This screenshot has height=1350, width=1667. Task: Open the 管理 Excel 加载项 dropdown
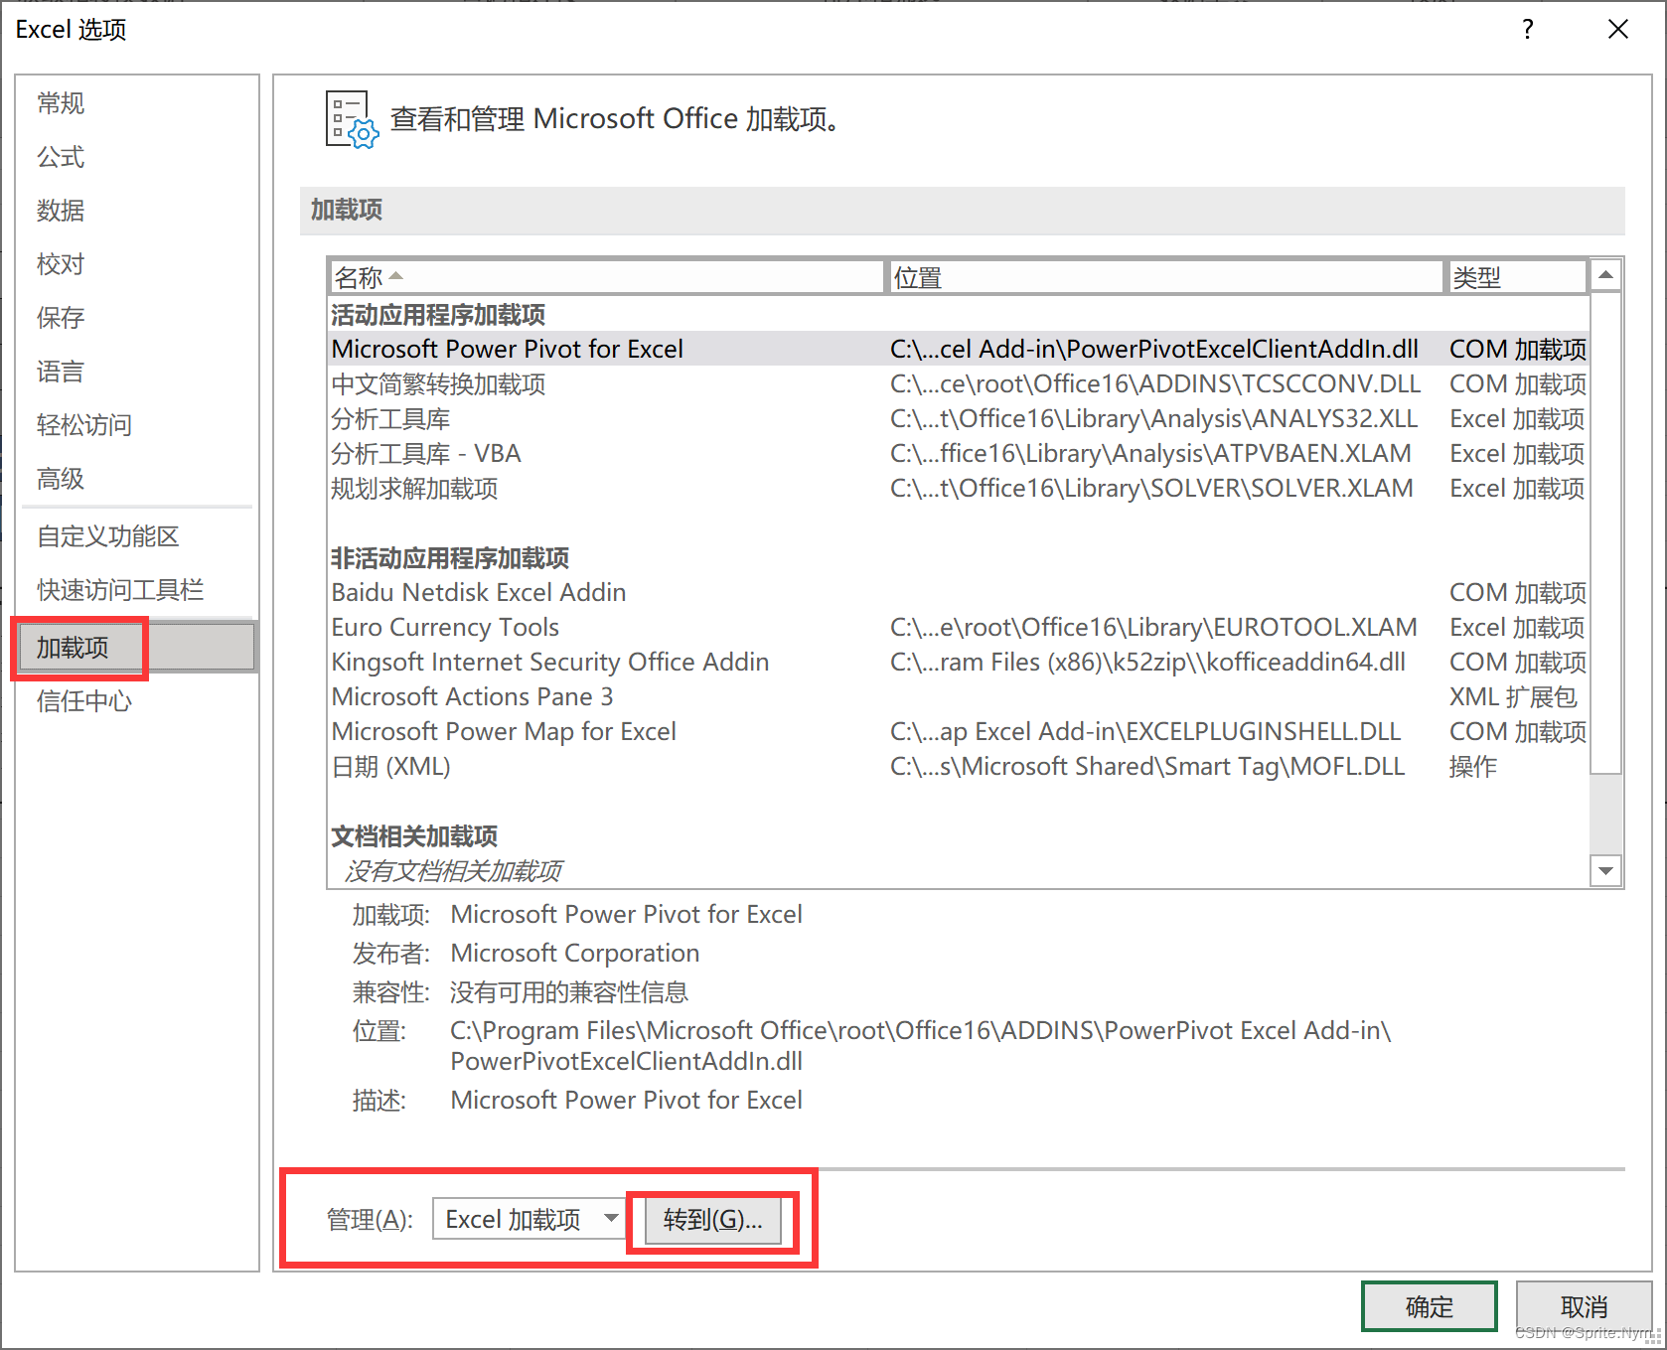tap(530, 1219)
